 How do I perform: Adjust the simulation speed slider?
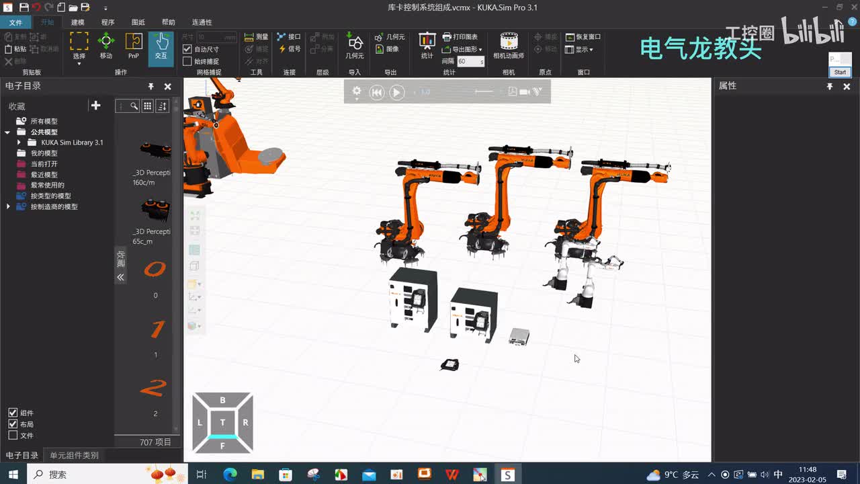pos(484,91)
